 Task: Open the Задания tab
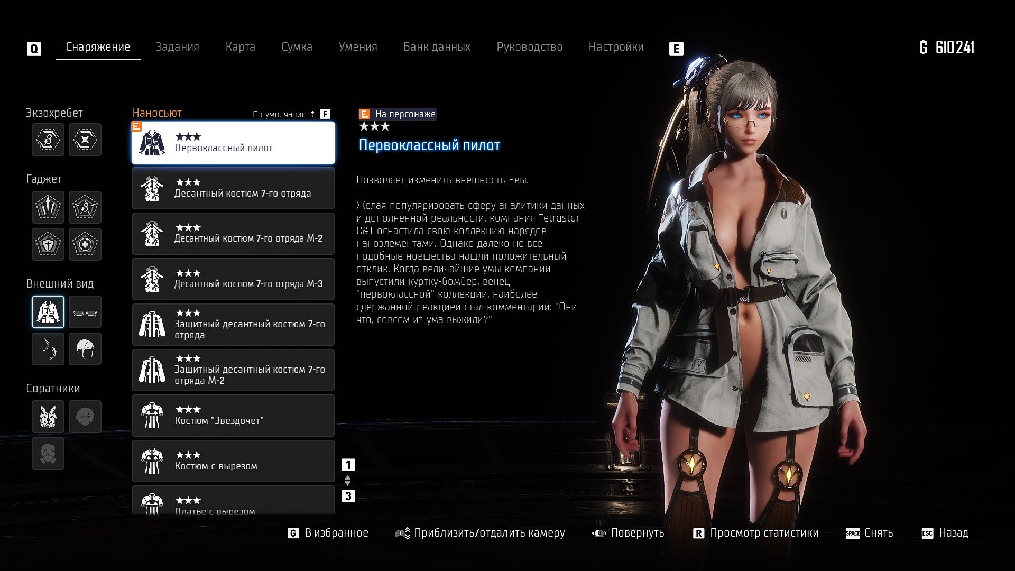(177, 47)
